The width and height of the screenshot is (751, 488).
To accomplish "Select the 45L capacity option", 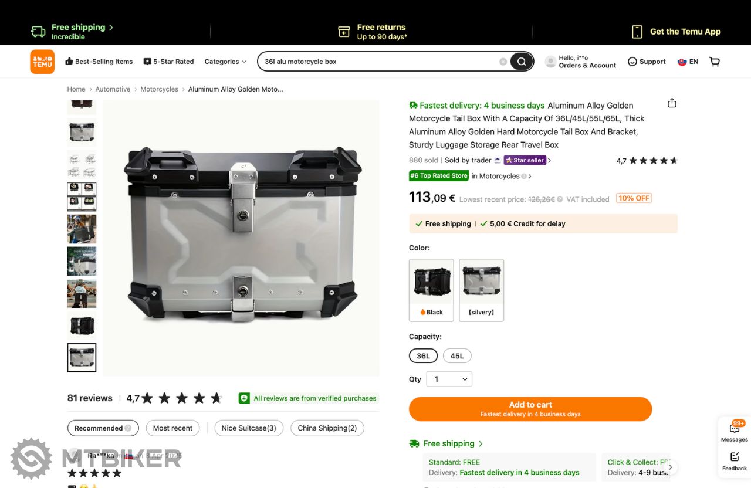I will [x=457, y=356].
